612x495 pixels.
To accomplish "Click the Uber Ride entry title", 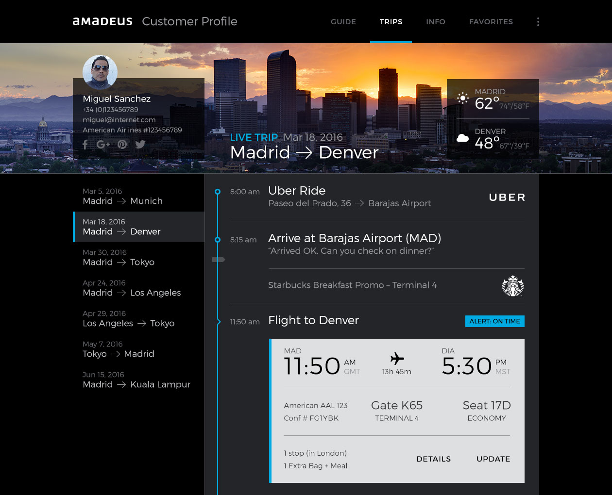I will tap(297, 191).
